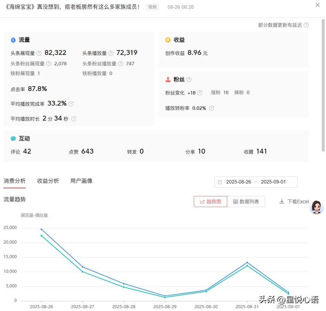
Task: Download data via 下载Excel
Action: point(294,202)
